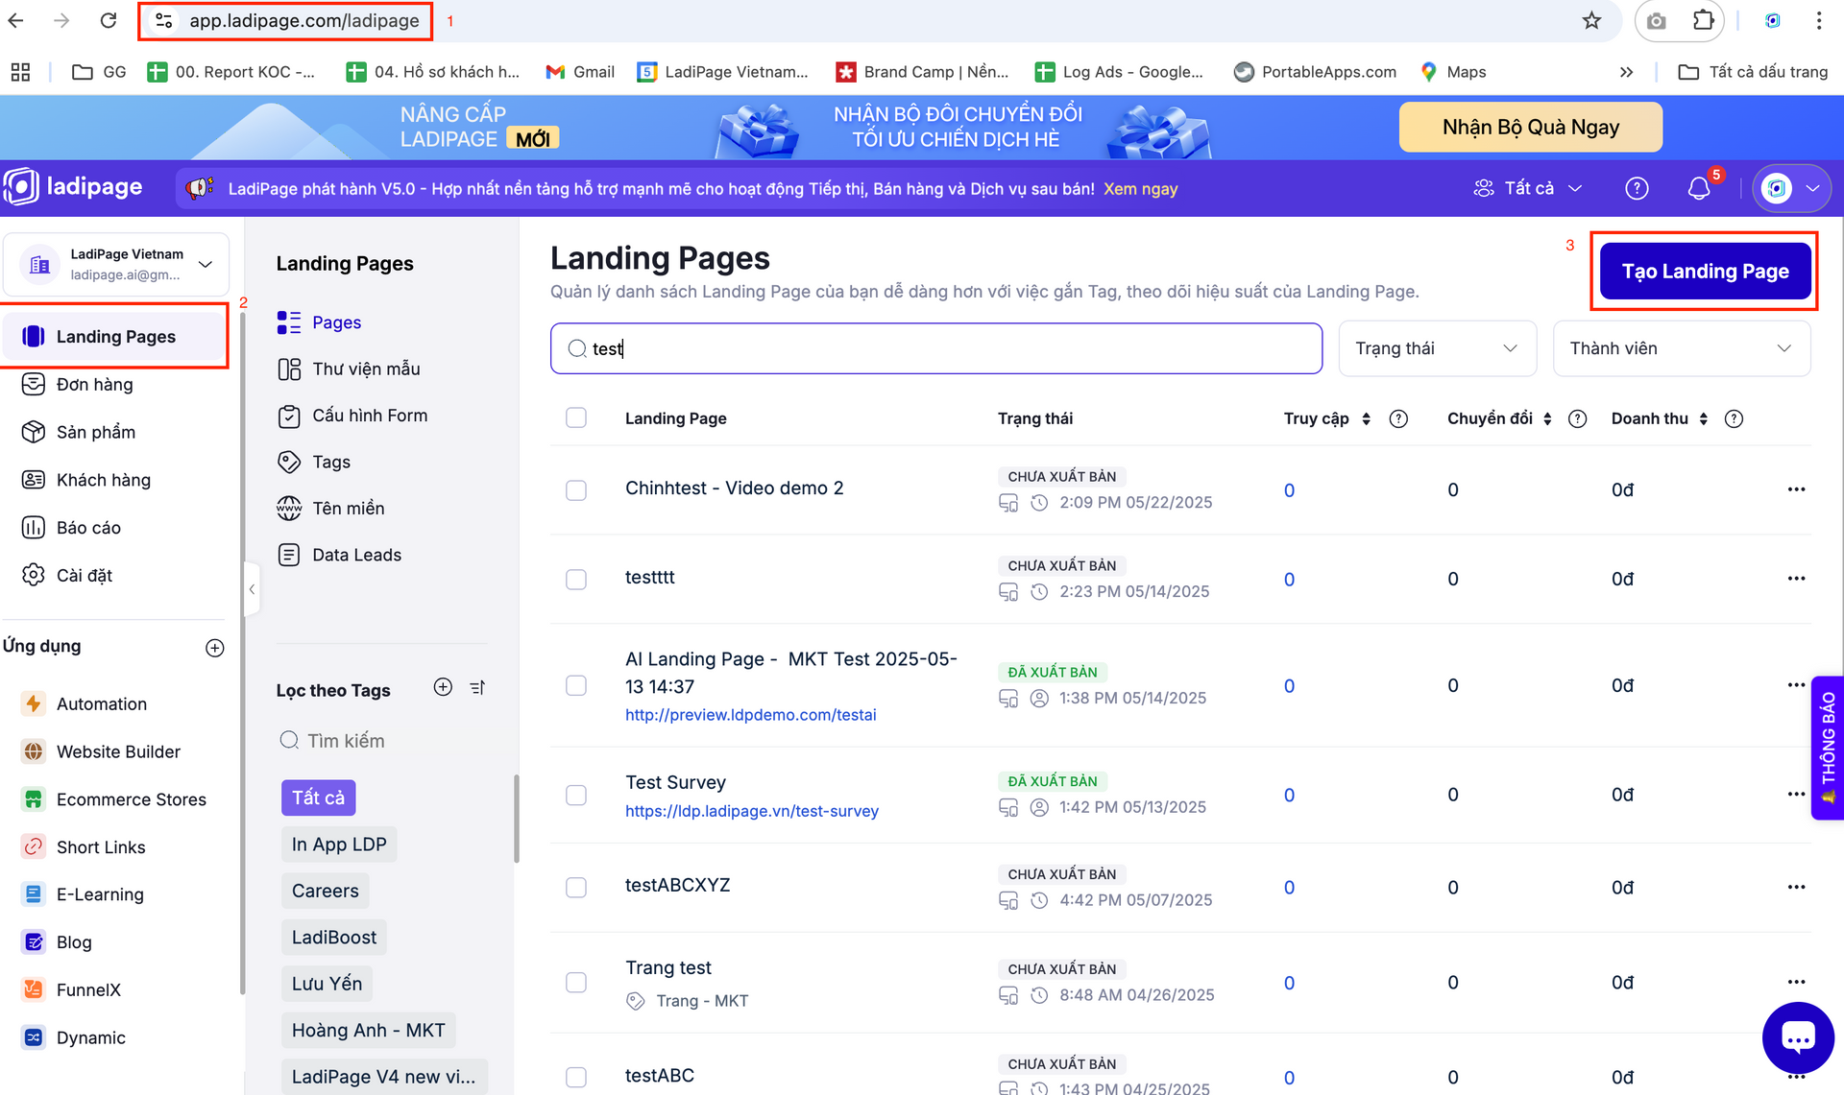Screen dimensions: 1844x1095
Task: Filter by the In App LDP tag
Action: point(339,845)
